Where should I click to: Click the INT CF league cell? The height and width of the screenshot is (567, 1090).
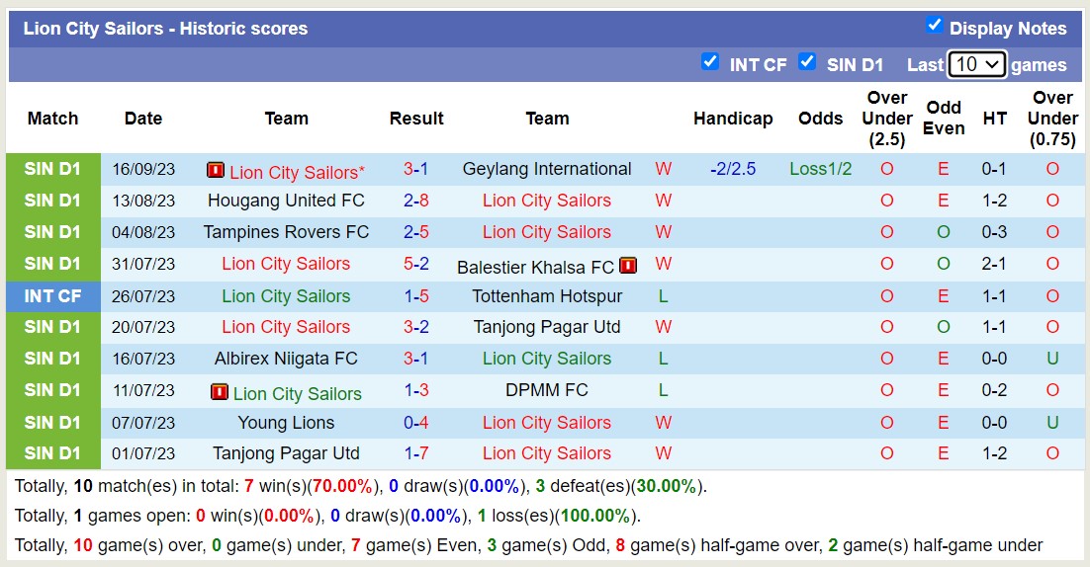pos(53,295)
